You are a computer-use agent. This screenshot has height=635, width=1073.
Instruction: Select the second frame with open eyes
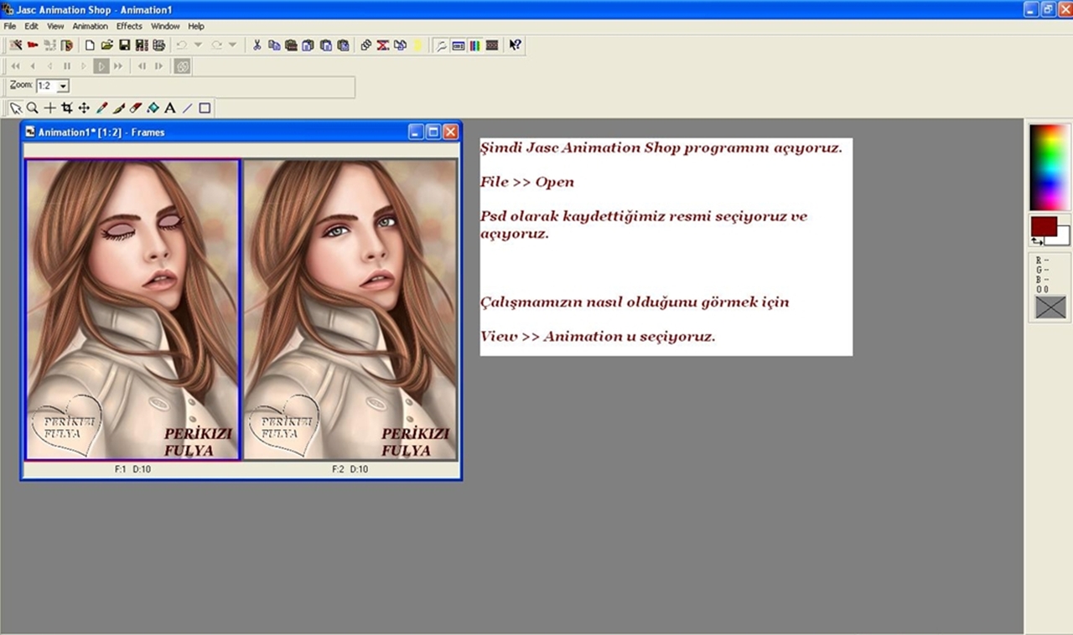coord(350,309)
